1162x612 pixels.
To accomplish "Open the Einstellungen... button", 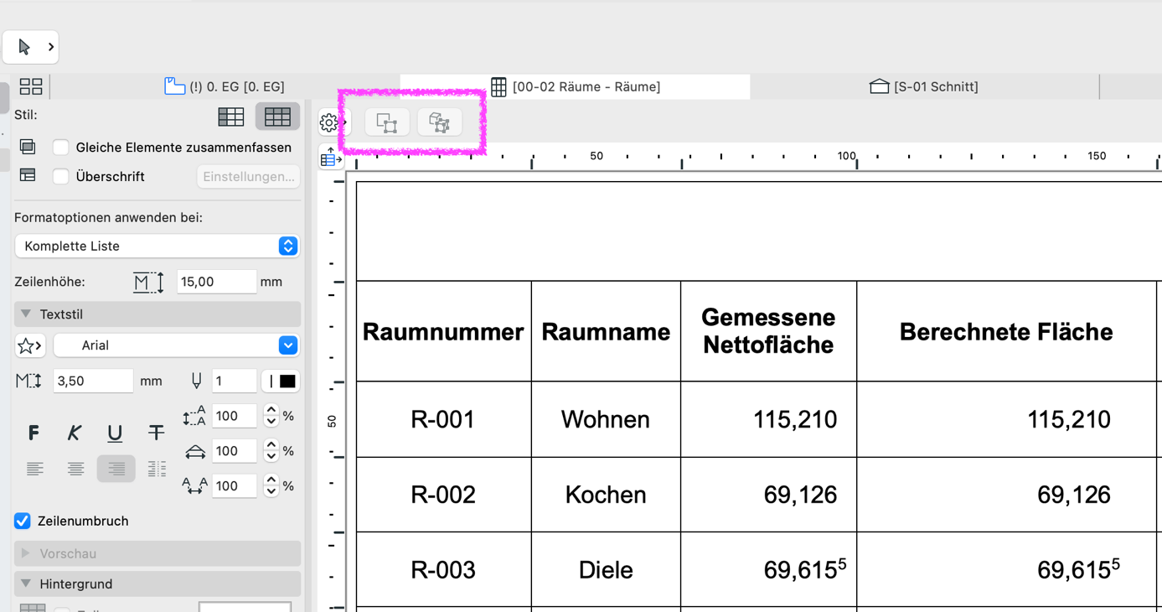I will [249, 177].
